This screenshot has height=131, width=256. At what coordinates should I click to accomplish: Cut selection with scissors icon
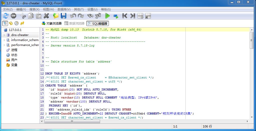[23, 16]
